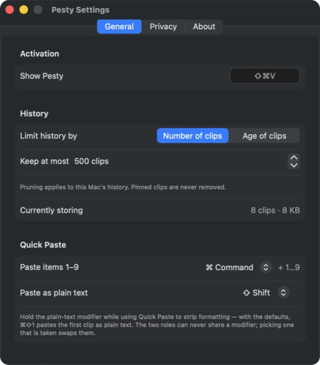This screenshot has width=320, height=365.
Task: Click the Show Pesty shortcut recorder field
Action: point(265,76)
